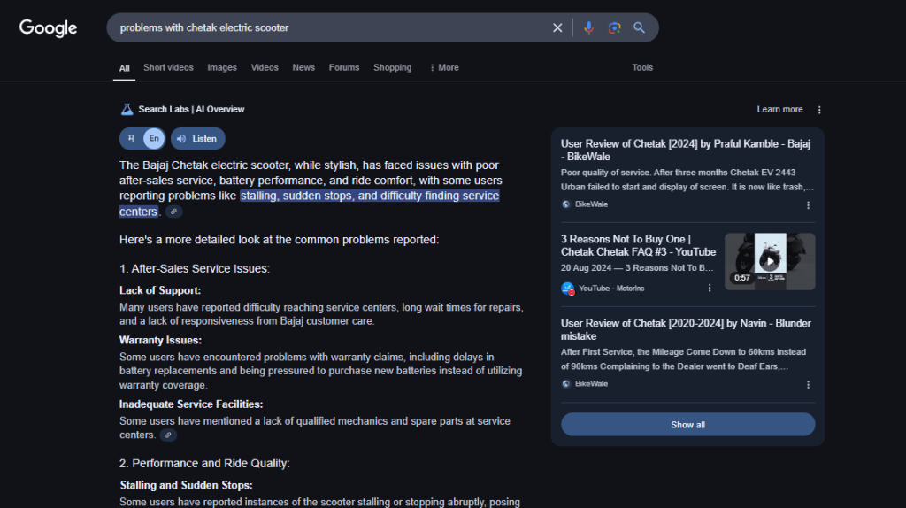Open AI Overview three-dot options menu

point(819,110)
